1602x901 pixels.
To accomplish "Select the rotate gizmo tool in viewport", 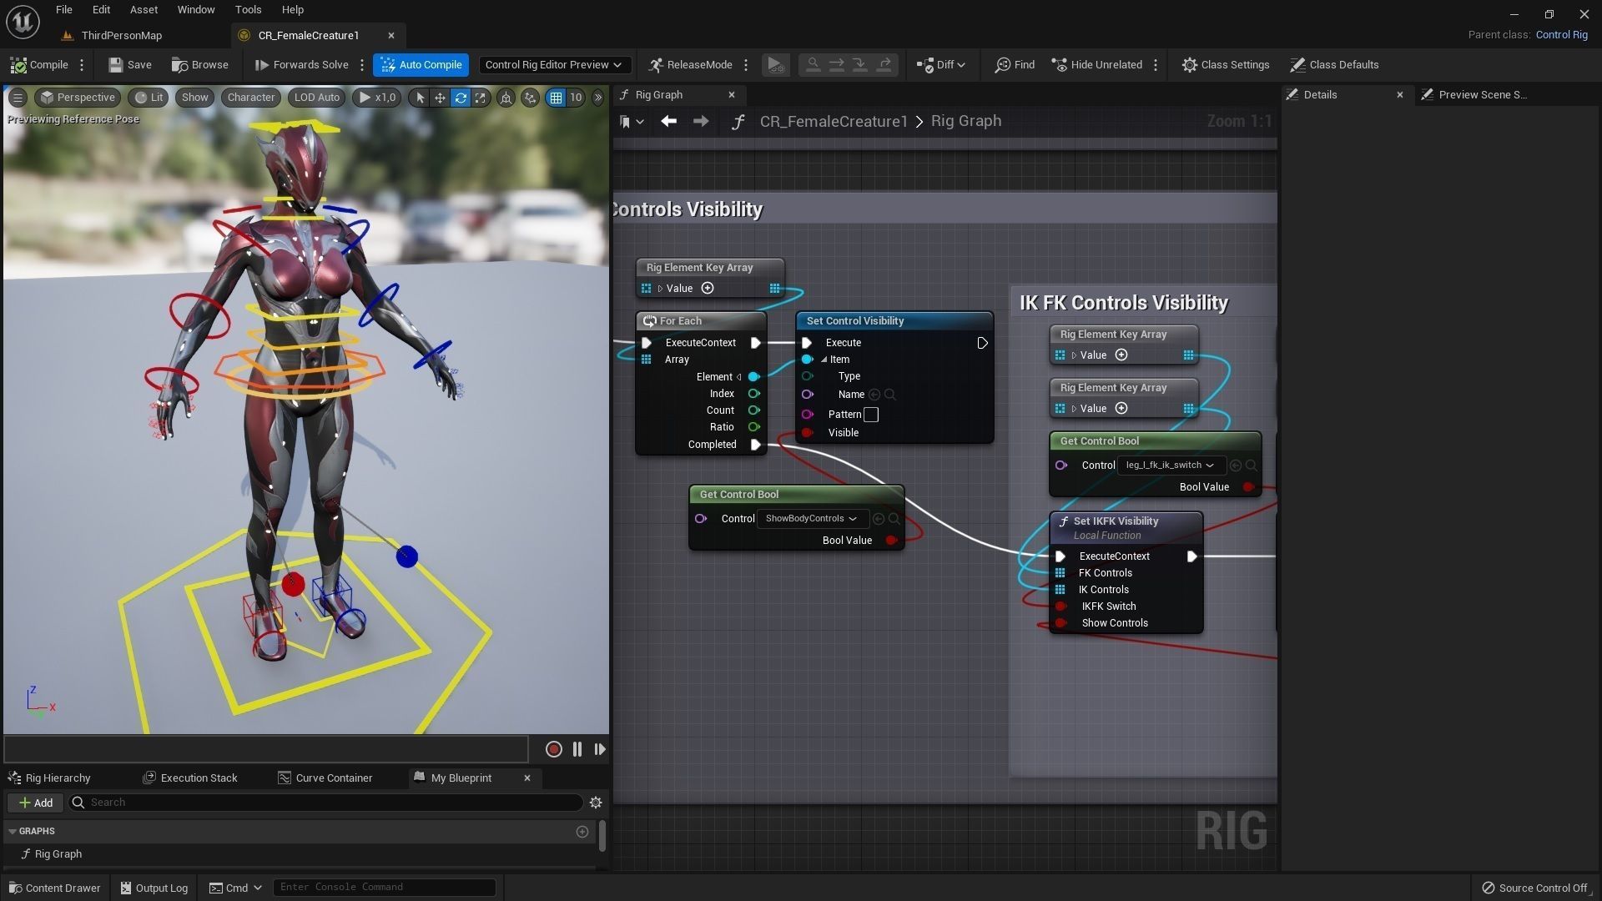I will 461,98.
